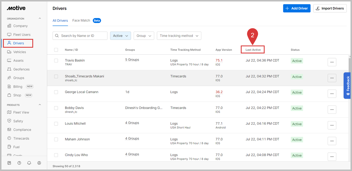Viewport: 352px width, 171px height.
Task: Open the user profile icon
Action: pos(39,163)
